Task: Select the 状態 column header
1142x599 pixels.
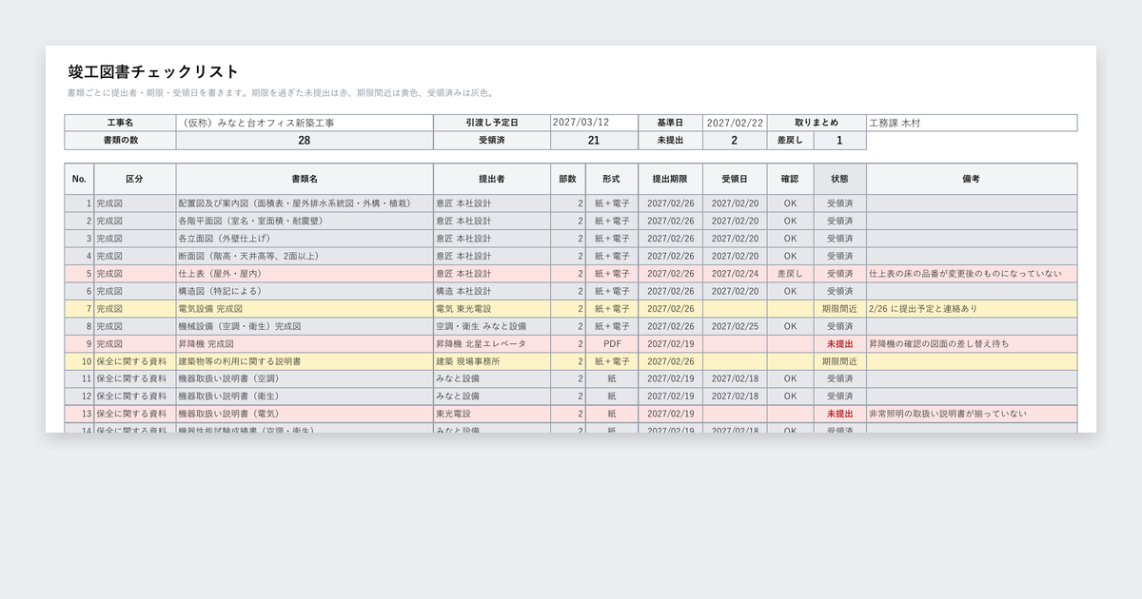Action: point(840,179)
